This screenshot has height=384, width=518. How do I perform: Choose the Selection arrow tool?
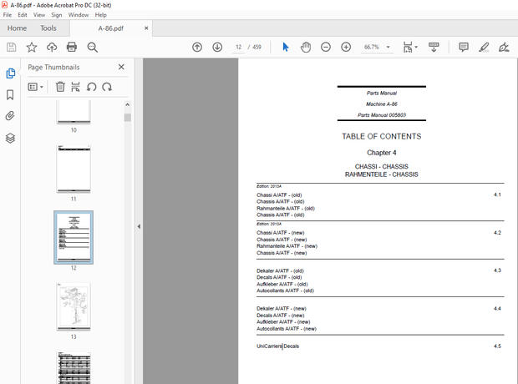coord(286,48)
